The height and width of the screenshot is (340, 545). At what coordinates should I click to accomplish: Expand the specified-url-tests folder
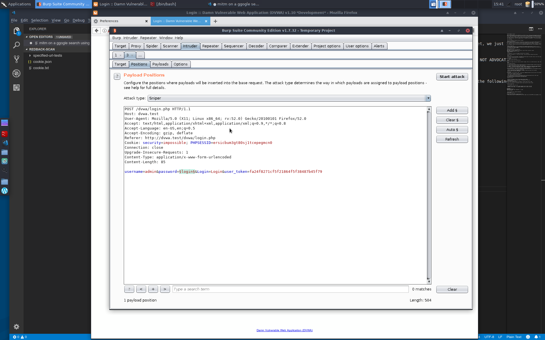coord(30,56)
